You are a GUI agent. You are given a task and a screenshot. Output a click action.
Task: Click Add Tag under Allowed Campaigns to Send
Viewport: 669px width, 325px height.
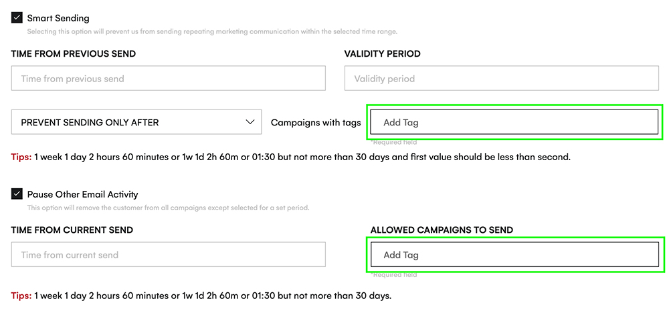pos(514,254)
